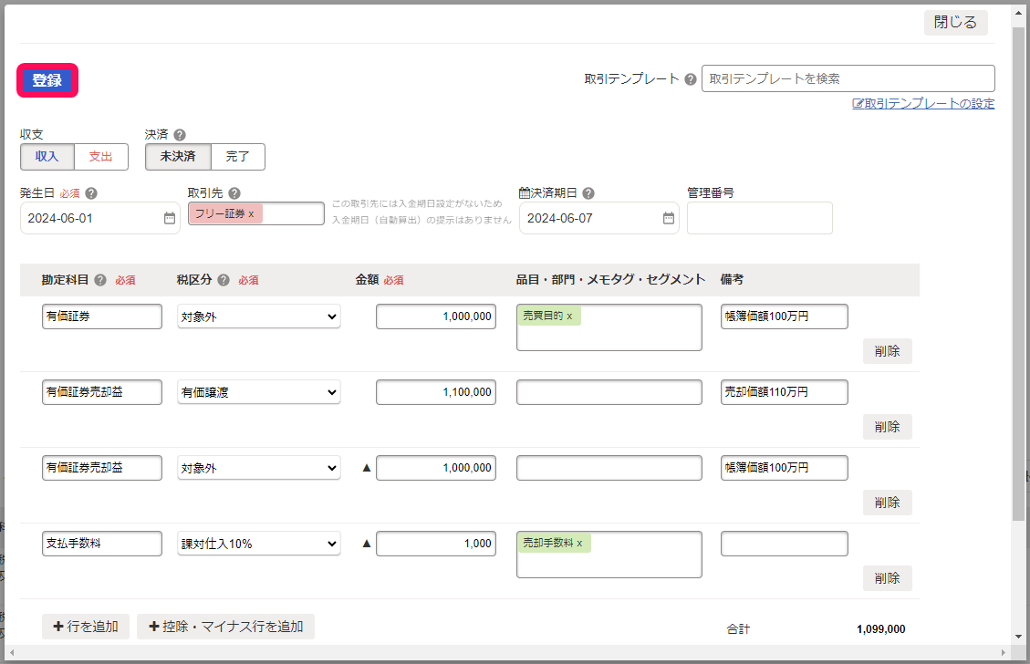This screenshot has width=1030, height=664.
Task: Open calendar picker for 決済期日 field
Action: [x=669, y=218]
